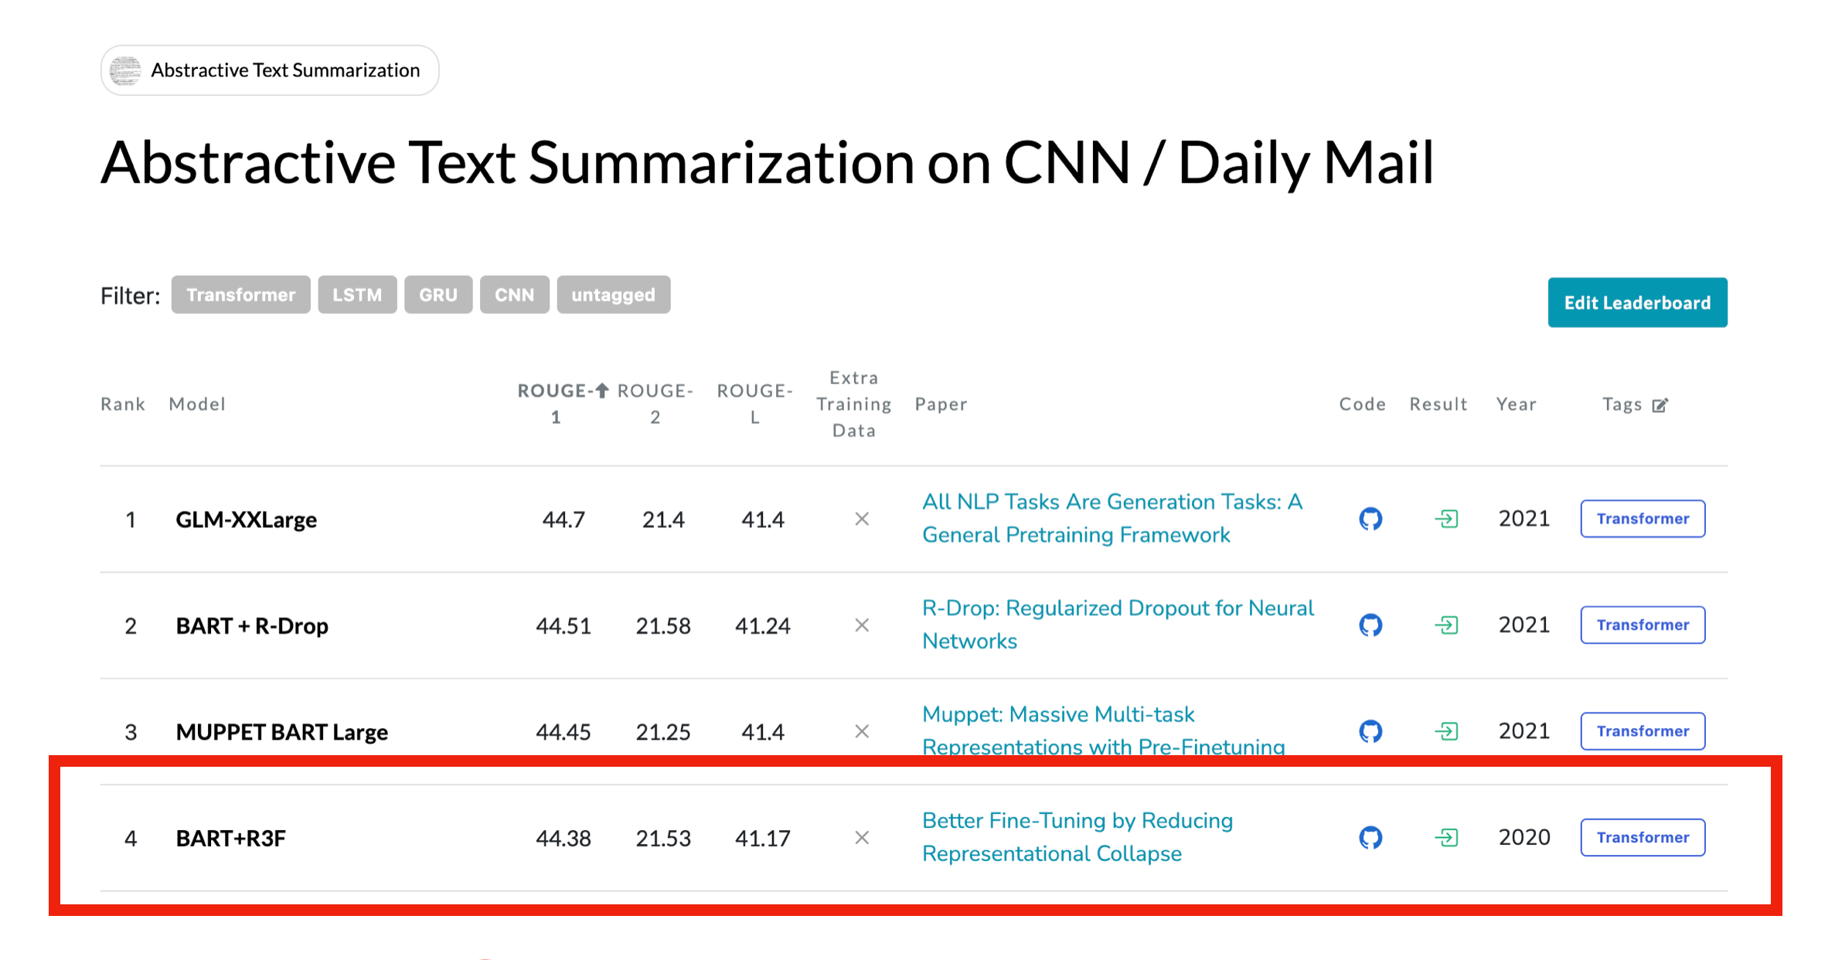Viewport: 1835px width, 960px height.
Task: Toggle the Transformer filter
Action: tap(240, 294)
